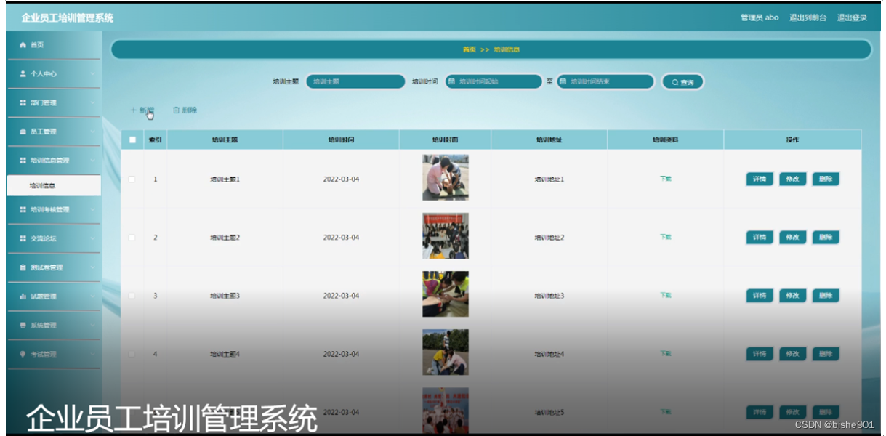Screen dimensions: 886x436
Task: Check the checkbox for row 1
Action: [132, 179]
